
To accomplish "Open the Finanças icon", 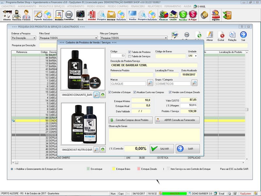I will (163, 15).
